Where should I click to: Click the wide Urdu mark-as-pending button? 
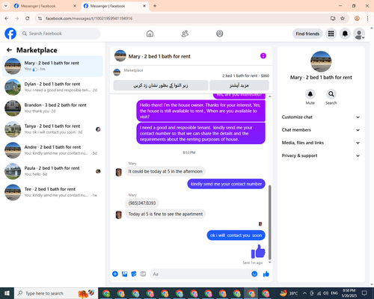161,85
